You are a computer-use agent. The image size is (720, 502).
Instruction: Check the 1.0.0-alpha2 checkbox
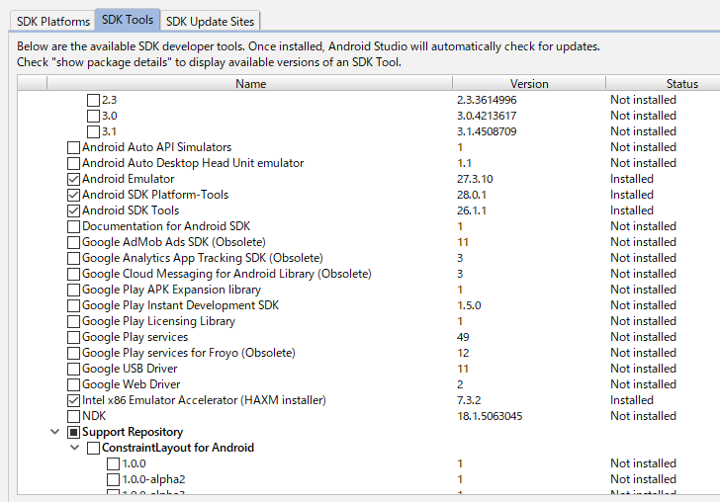113,479
